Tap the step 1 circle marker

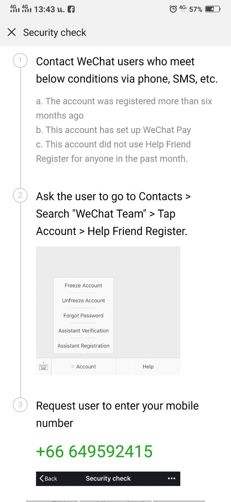(20, 60)
